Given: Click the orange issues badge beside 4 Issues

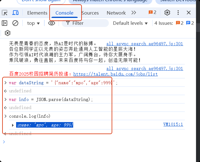Looking at the screenshot, I should pyautogui.click(x=180, y=23).
